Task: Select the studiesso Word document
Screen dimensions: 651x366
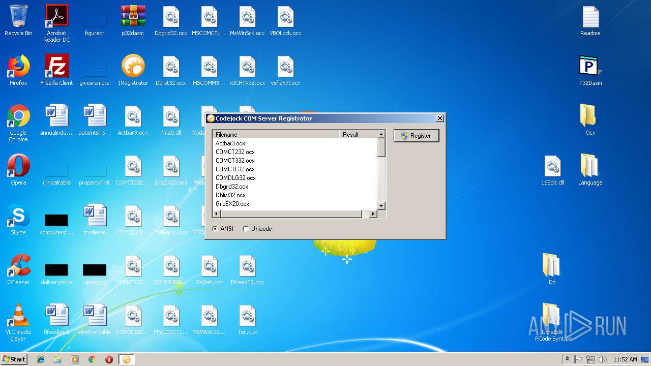Action: (95, 220)
